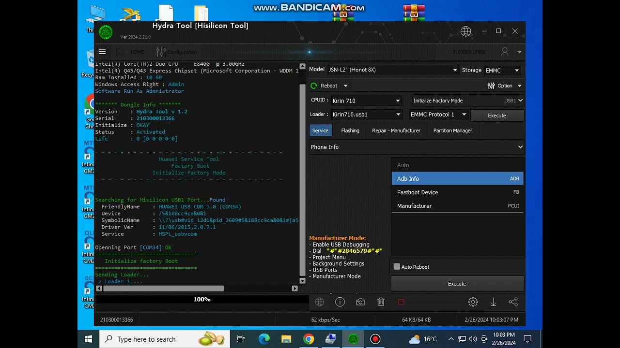Enable the Auto Reboot checkbox
The image size is (620, 348).
tap(397, 267)
